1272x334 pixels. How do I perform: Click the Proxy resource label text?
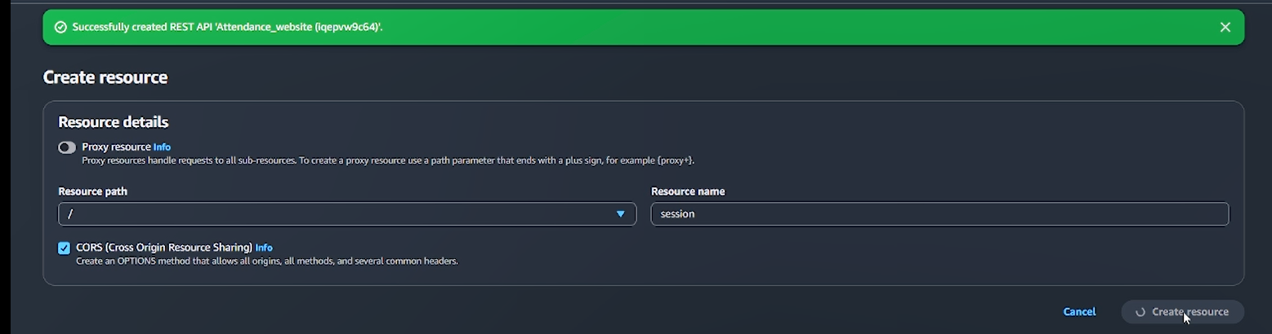[116, 147]
